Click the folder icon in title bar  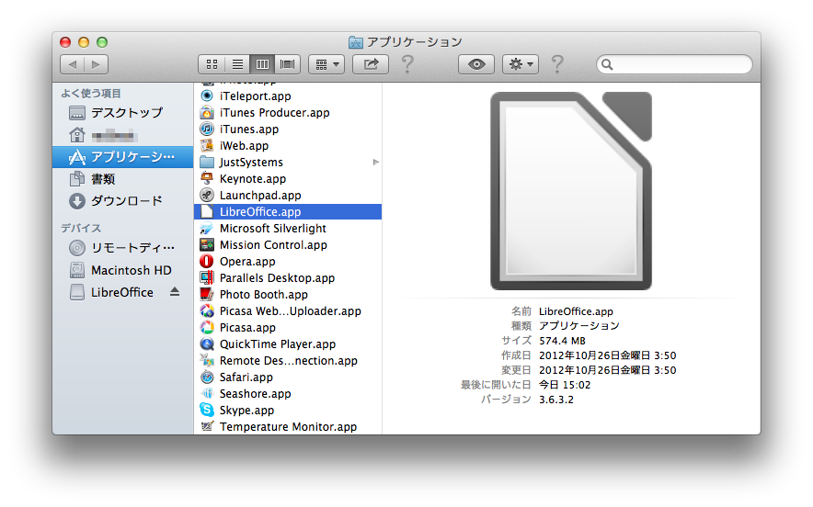(356, 42)
